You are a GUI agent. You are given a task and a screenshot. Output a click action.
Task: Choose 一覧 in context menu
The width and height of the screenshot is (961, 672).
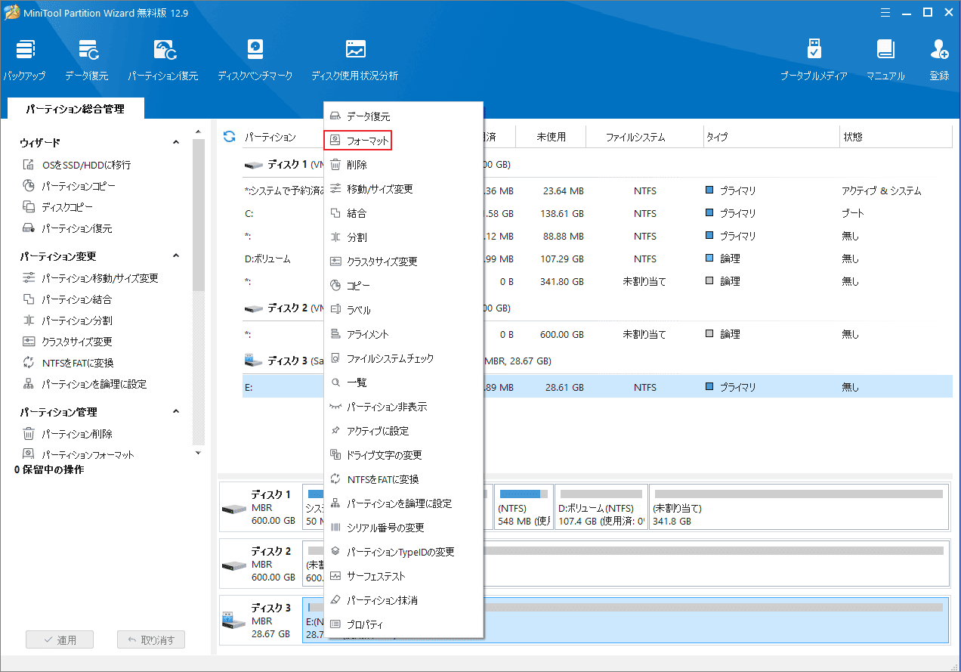pyautogui.click(x=403, y=382)
